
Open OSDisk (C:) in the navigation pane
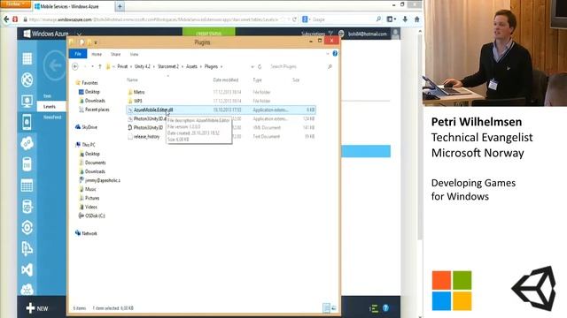[95, 216]
